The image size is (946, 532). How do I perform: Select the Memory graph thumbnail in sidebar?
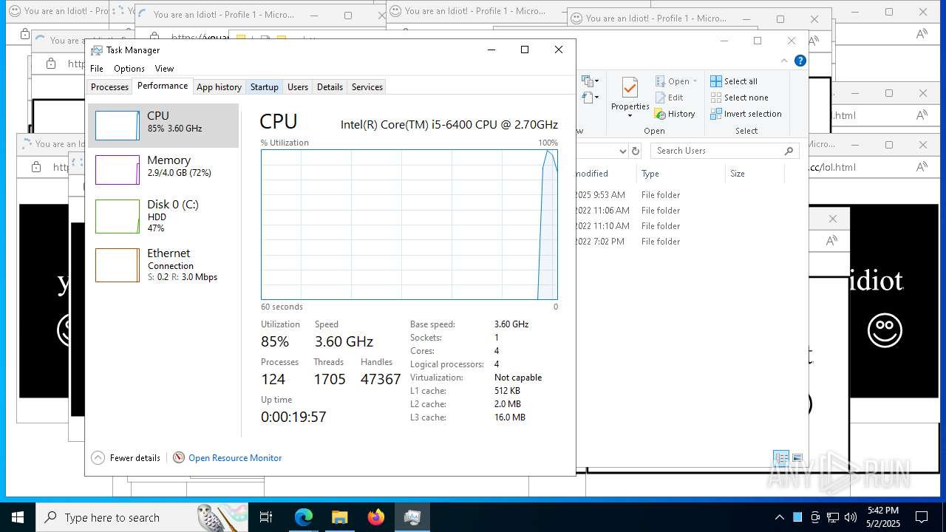pyautogui.click(x=118, y=170)
